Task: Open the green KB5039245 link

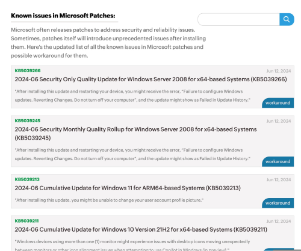Action: pyautogui.click(x=28, y=120)
